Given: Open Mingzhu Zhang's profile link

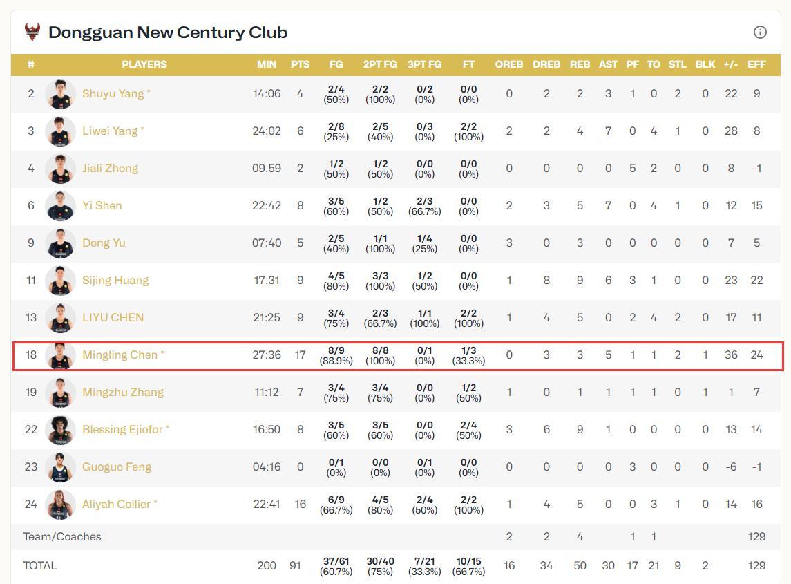Looking at the screenshot, I should 123,393.
